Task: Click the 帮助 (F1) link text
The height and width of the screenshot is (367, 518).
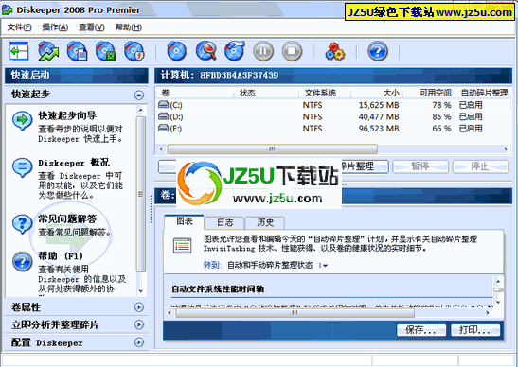Action: [x=61, y=256]
